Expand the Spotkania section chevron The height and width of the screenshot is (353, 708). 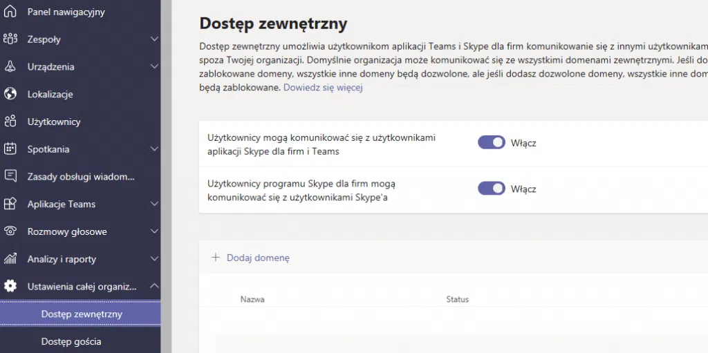click(154, 149)
